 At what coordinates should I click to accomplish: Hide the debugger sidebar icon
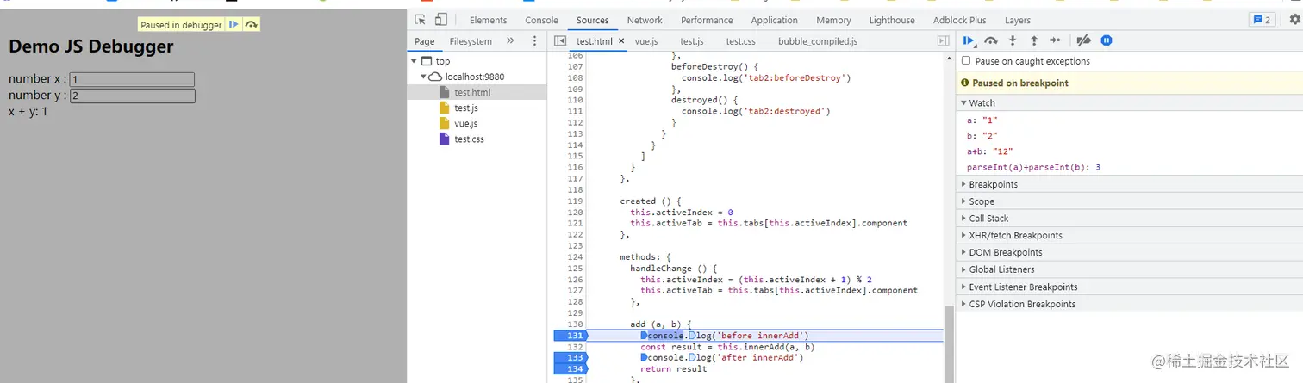944,40
